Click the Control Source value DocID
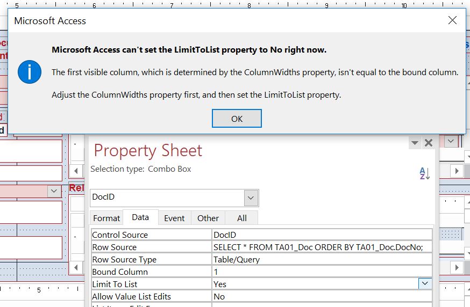This screenshot has height=307, width=470. click(322, 235)
